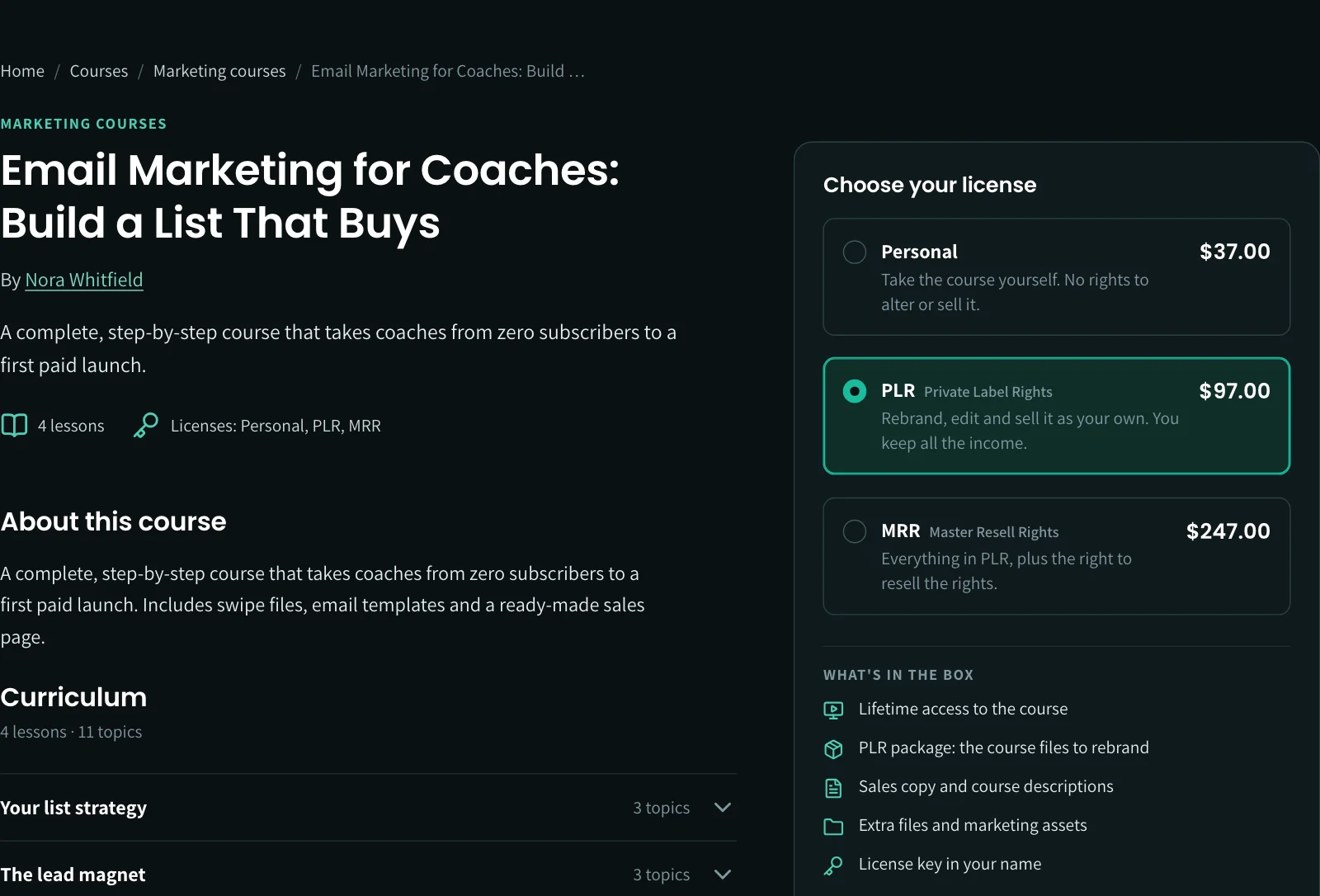Open Marketing courses breadcrumb link

[x=219, y=71]
